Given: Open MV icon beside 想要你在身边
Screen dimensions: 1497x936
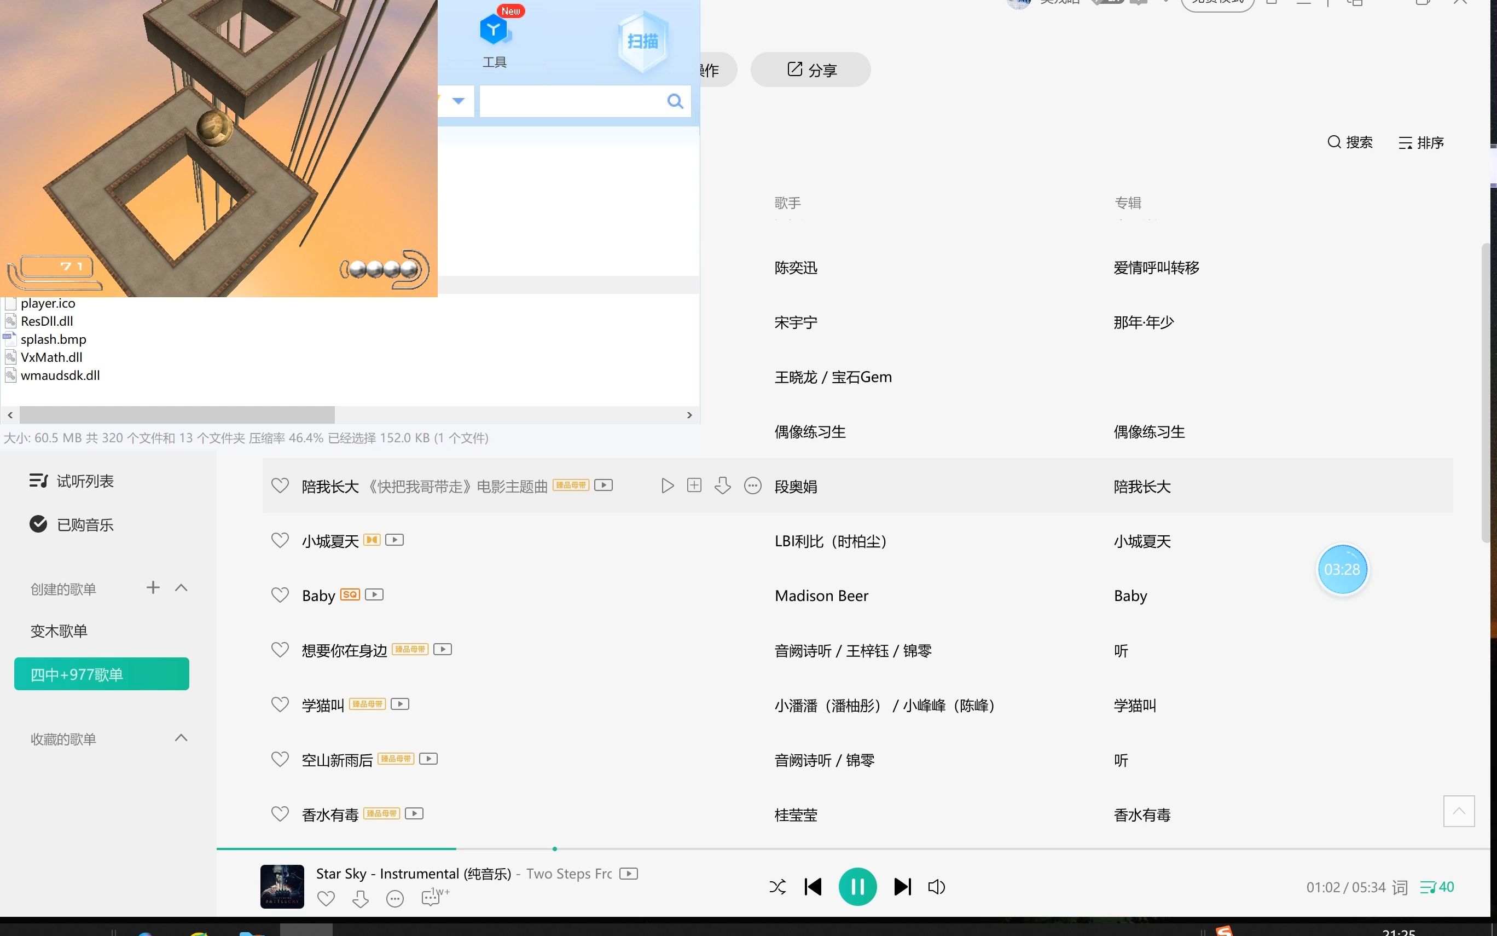Looking at the screenshot, I should pyautogui.click(x=442, y=649).
